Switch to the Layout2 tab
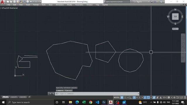The image size is (187, 105). [23, 97]
